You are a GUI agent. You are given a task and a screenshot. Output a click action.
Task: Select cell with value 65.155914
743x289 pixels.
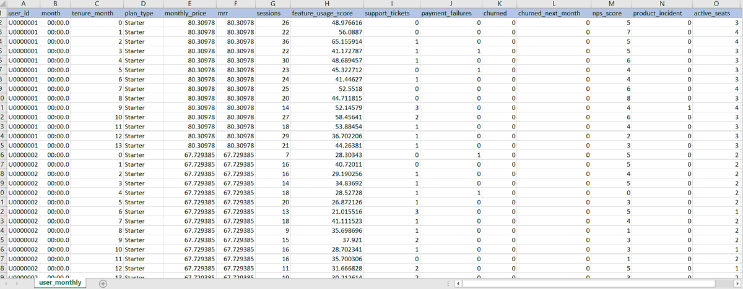(326, 41)
